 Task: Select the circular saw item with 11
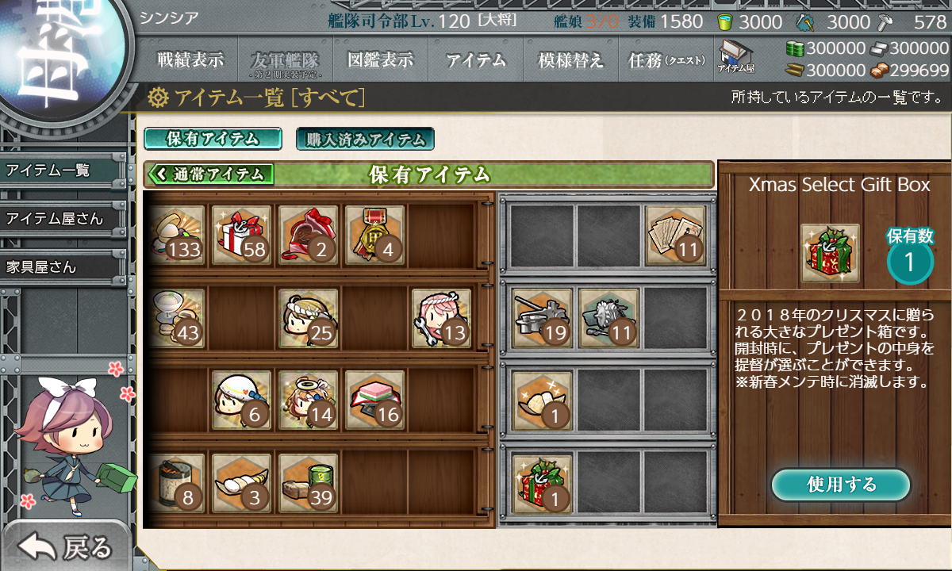point(609,317)
